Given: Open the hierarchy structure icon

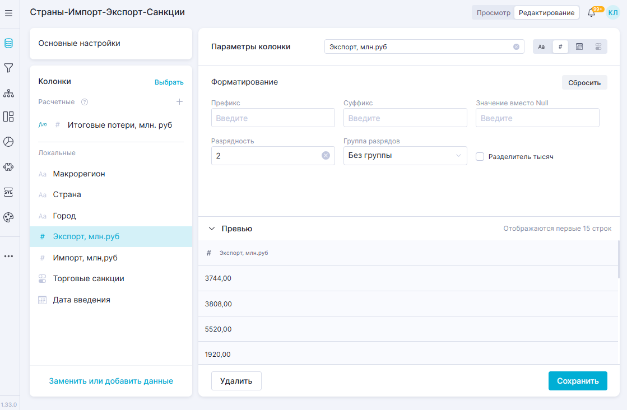Looking at the screenshot, I should point(8,93).
